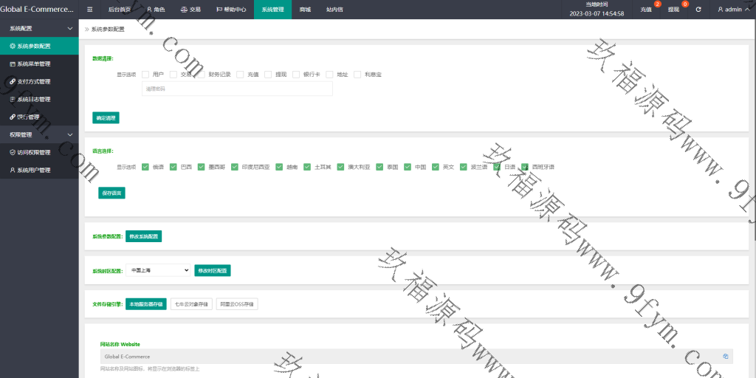Open the 中国上海 timezone dropdown

(x=158, y=270)
